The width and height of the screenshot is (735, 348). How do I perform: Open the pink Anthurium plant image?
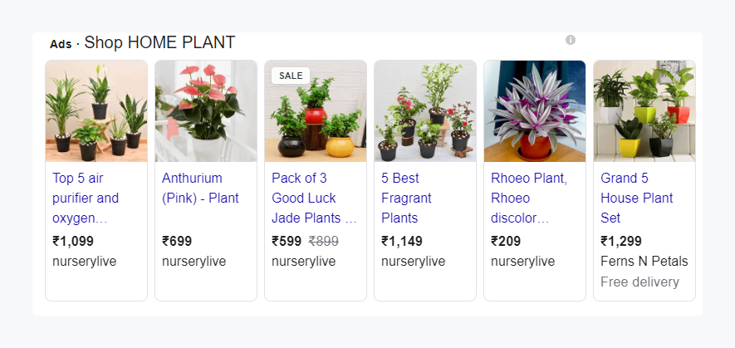click(206, 111)
